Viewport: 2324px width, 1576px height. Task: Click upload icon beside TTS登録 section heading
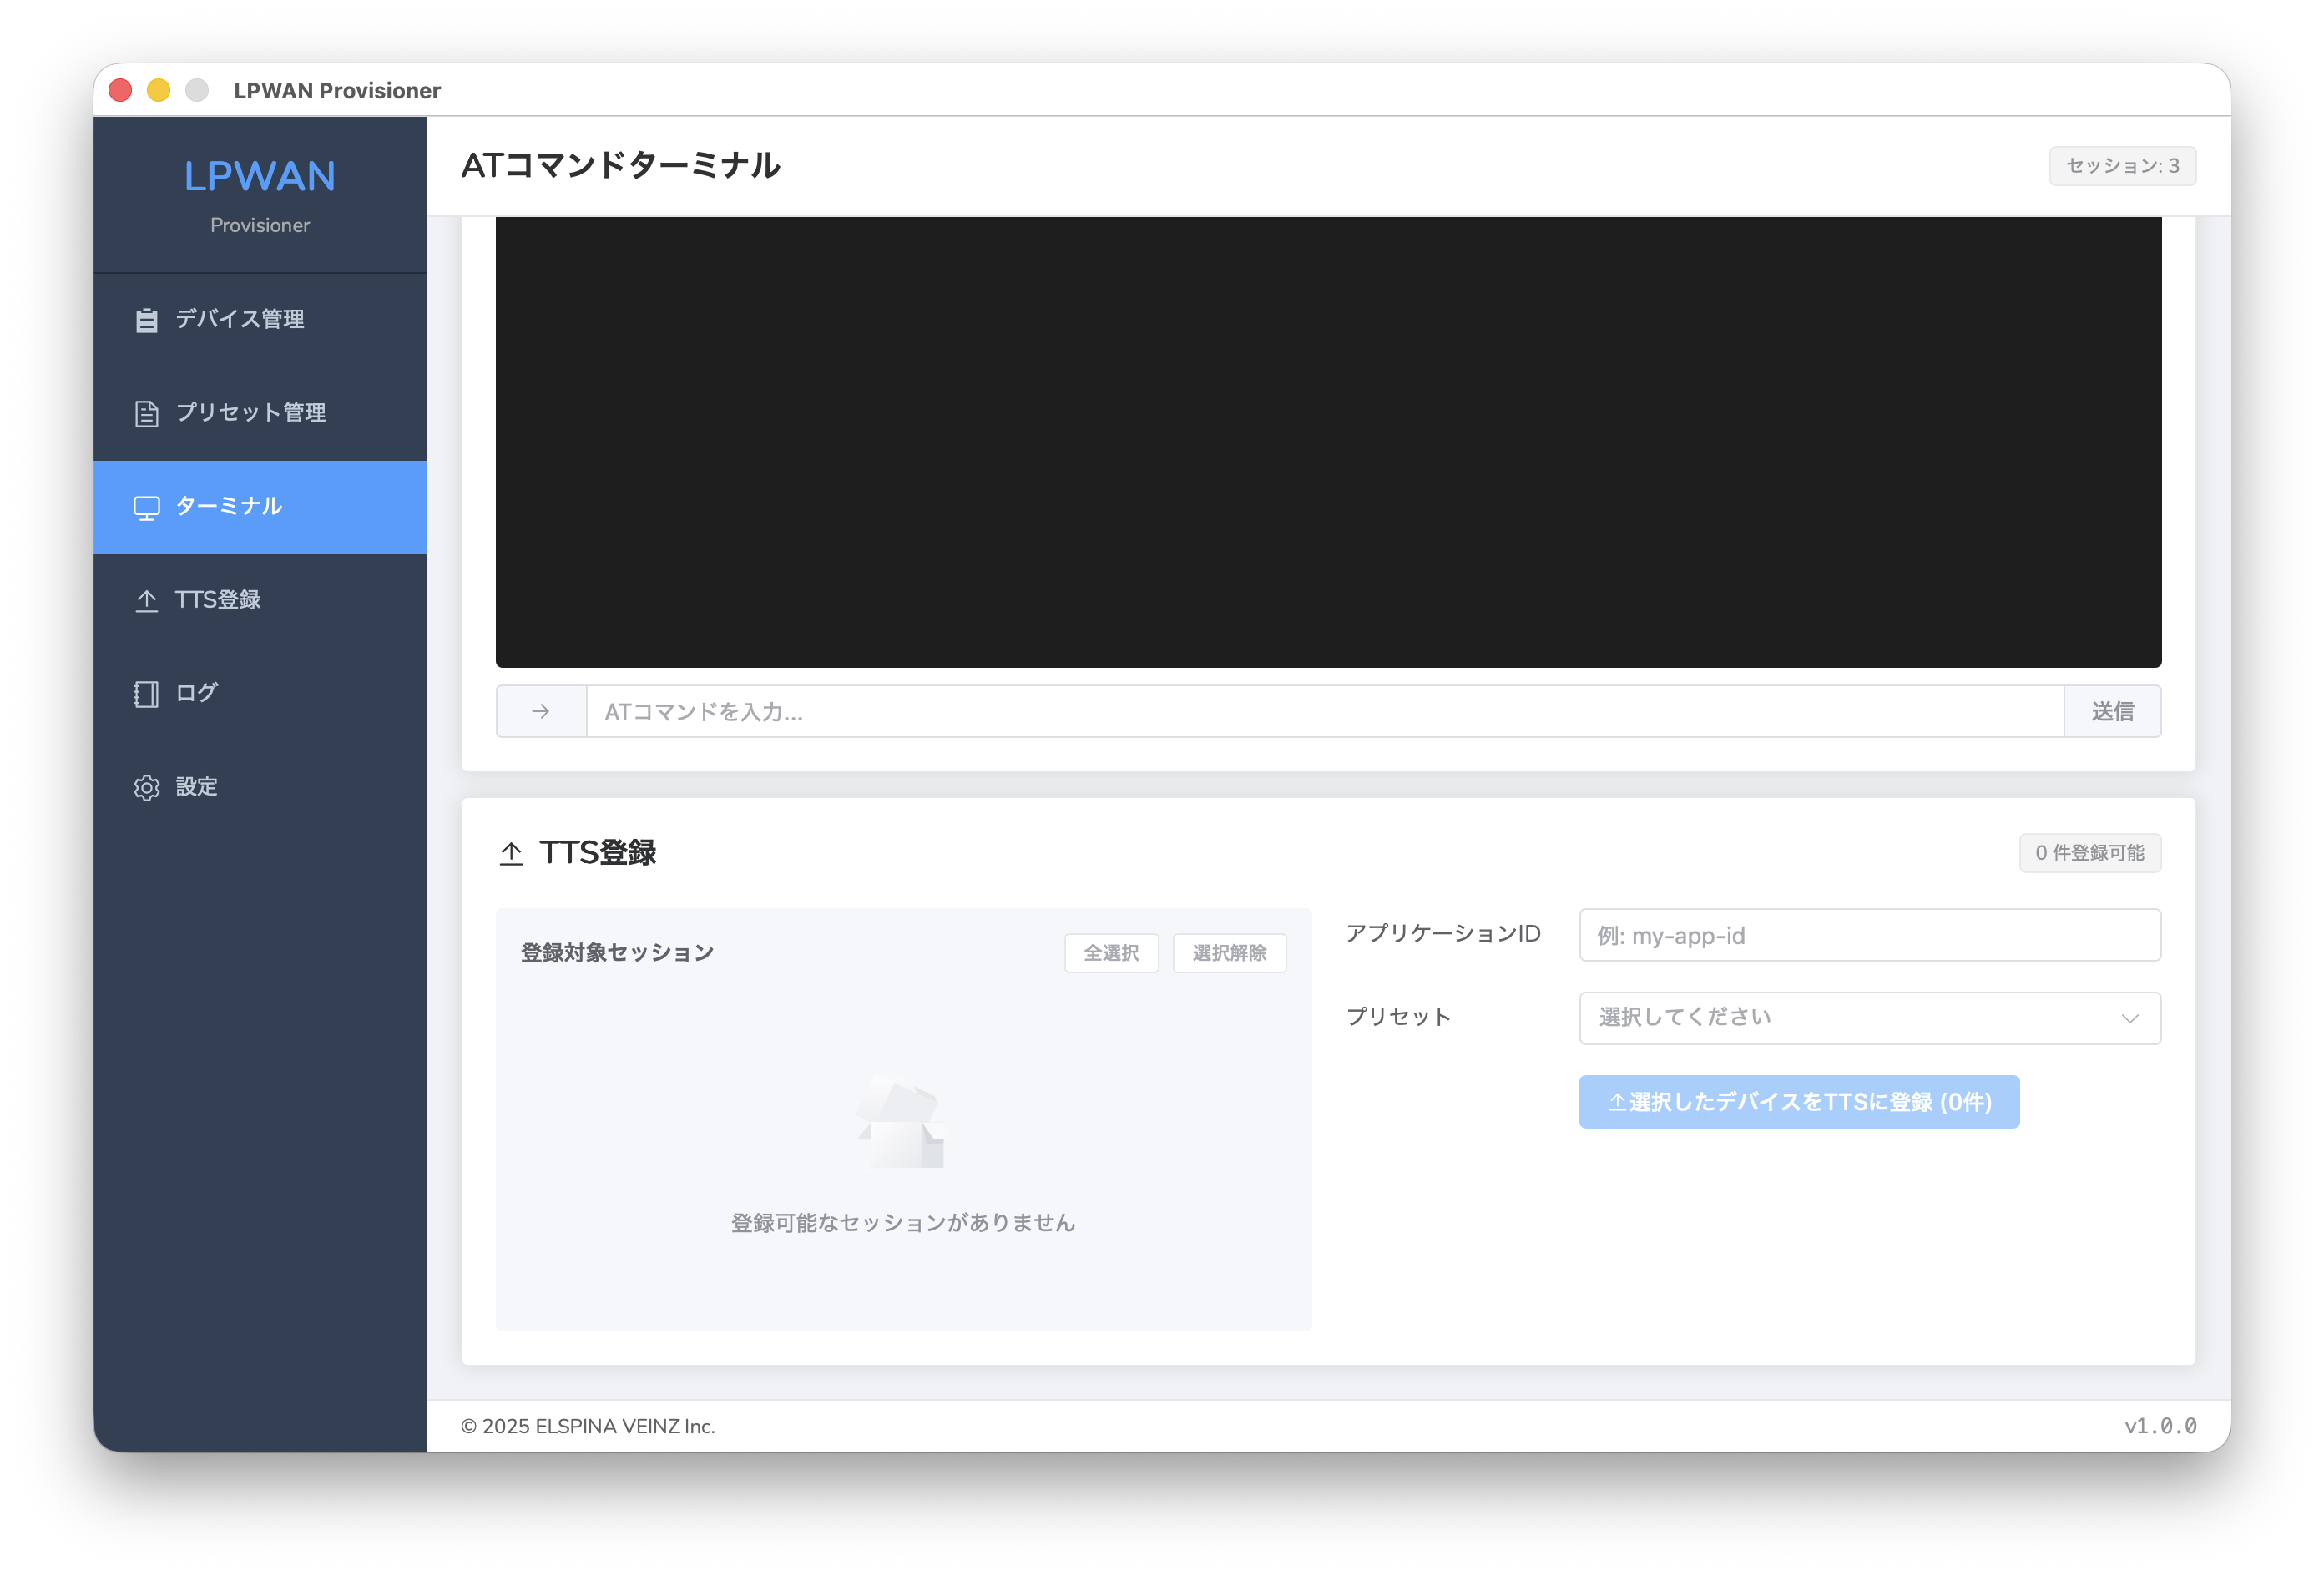pos(511,853)
